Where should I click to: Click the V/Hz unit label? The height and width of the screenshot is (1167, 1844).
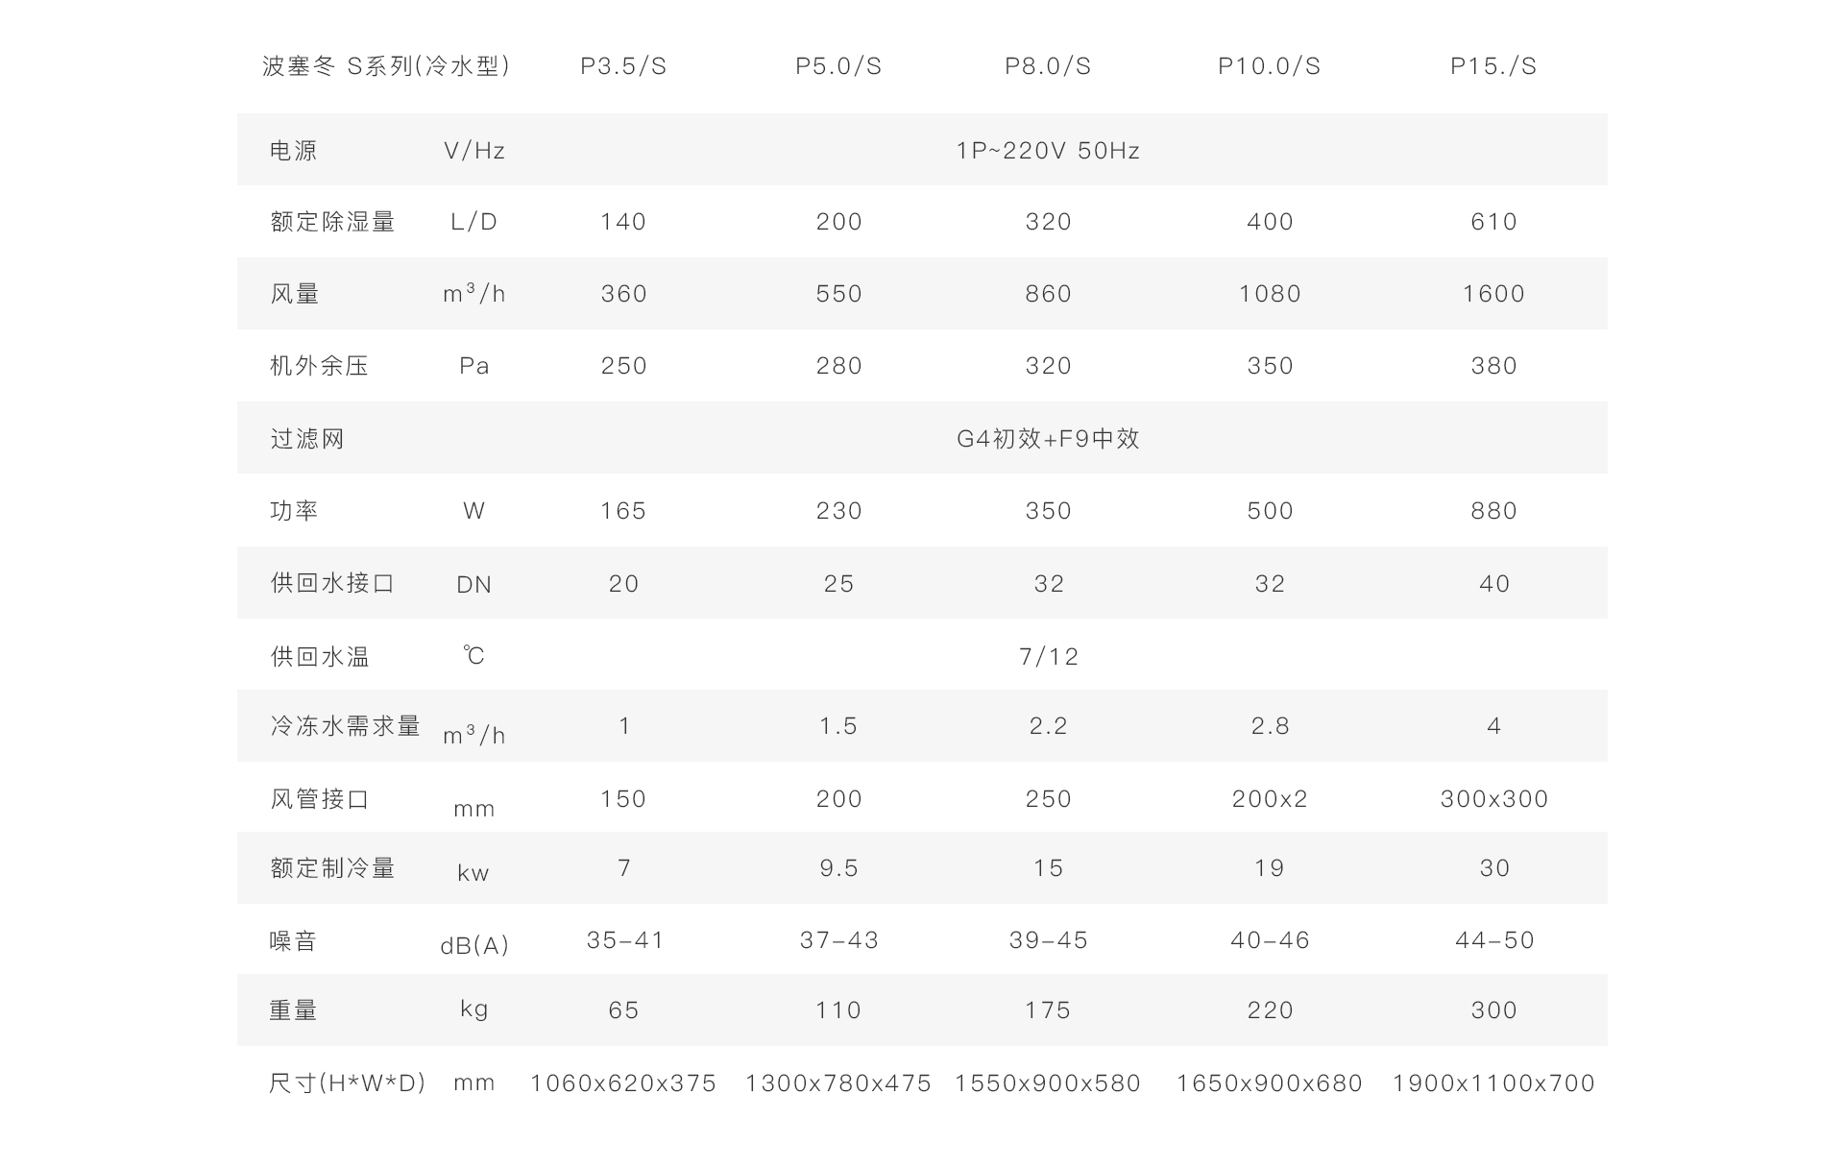point(474,151)
